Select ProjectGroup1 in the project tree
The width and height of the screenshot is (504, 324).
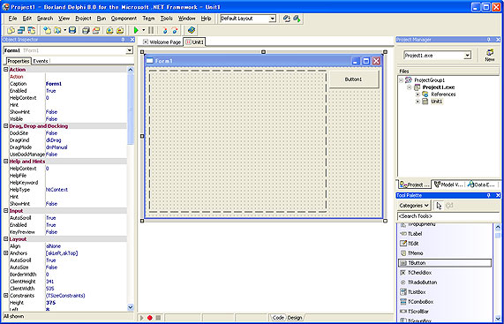pos(429,80)
